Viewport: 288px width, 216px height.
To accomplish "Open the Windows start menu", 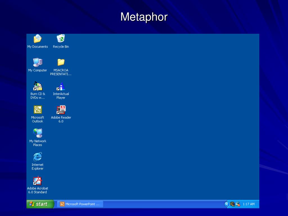I will 40,204.
